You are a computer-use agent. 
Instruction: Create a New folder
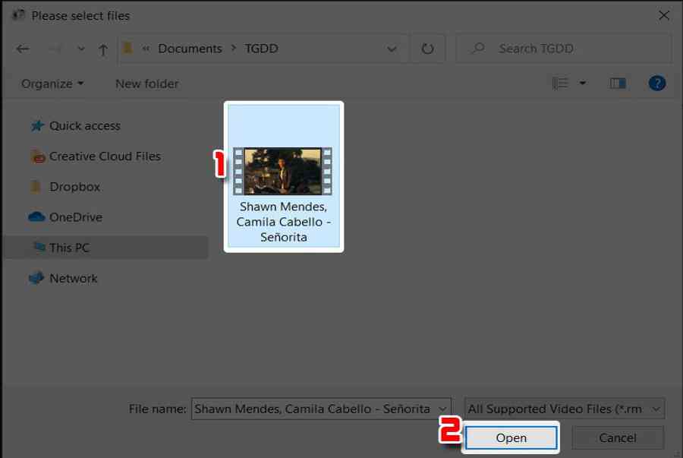tap(146, 84)
